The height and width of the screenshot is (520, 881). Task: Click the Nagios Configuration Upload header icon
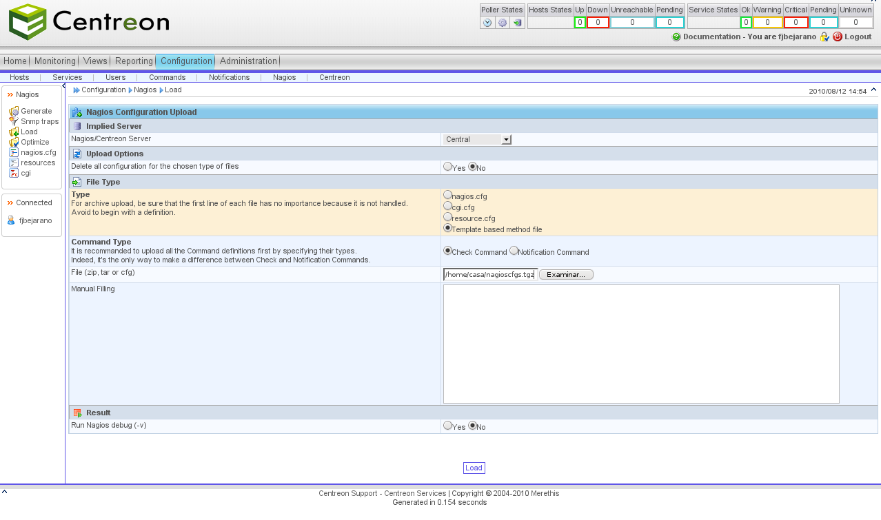coord(77,112)
